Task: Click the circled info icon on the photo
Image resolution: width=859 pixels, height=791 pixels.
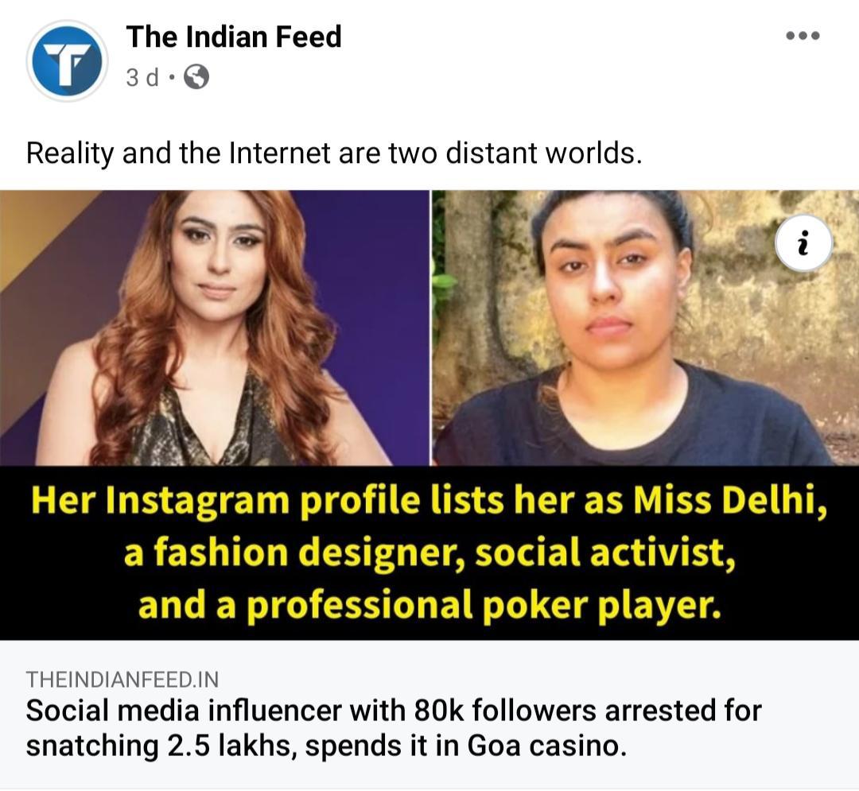Action: [806, 243]
